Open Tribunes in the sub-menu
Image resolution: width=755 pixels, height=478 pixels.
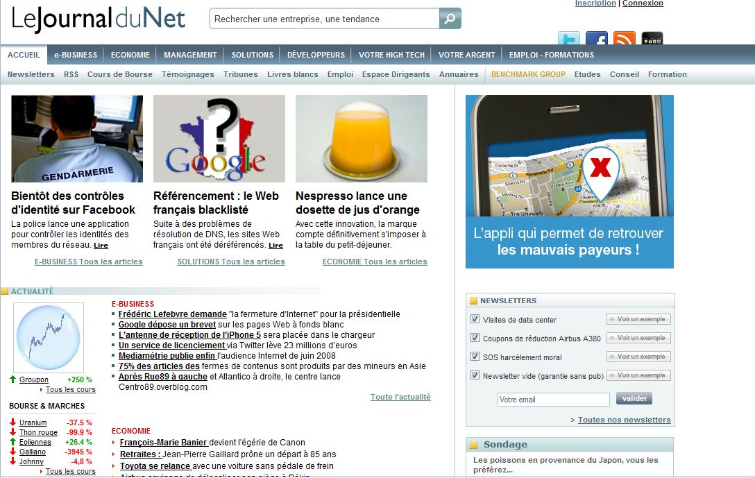240,74
